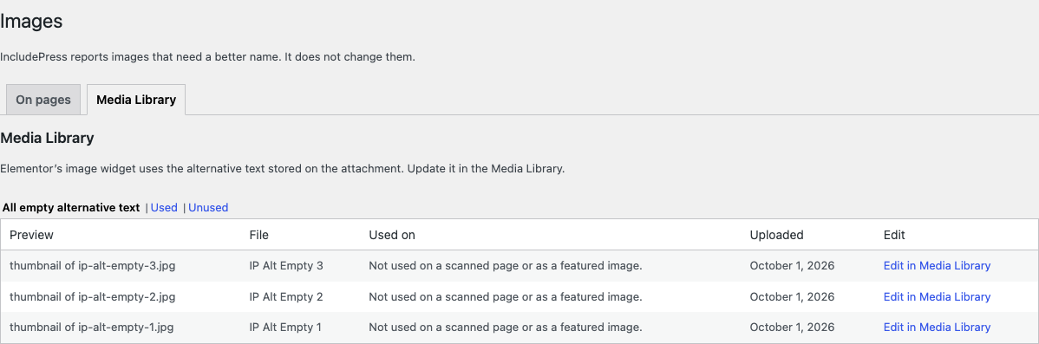Image resolution: width=1039 pixels, height=344 pixels.
Task: Click the File column header
Action: (x=259, y=235)
